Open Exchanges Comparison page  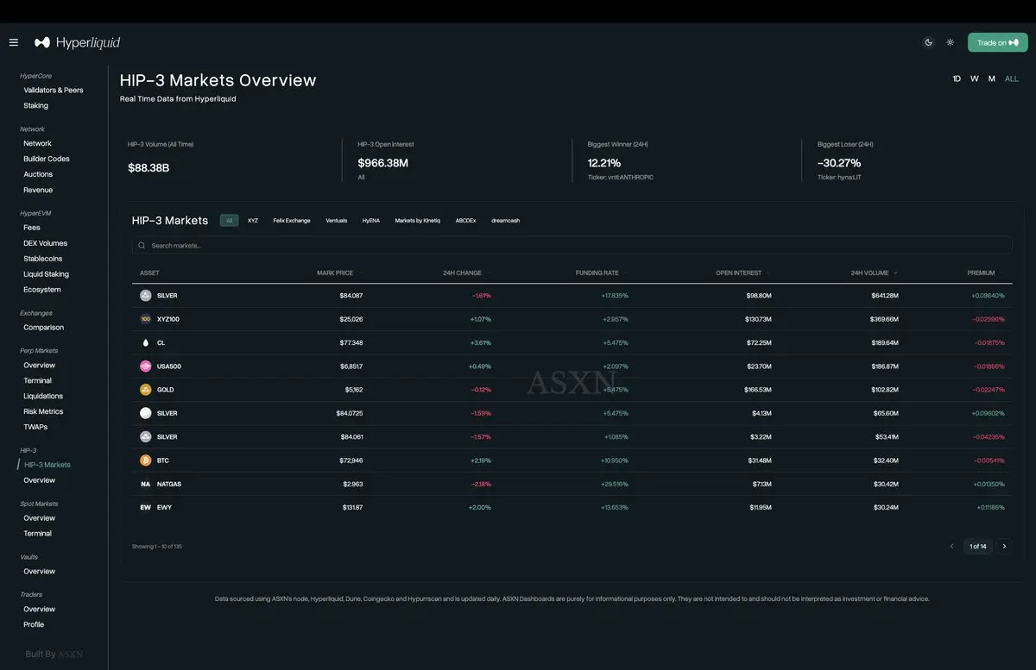point(43,328)
